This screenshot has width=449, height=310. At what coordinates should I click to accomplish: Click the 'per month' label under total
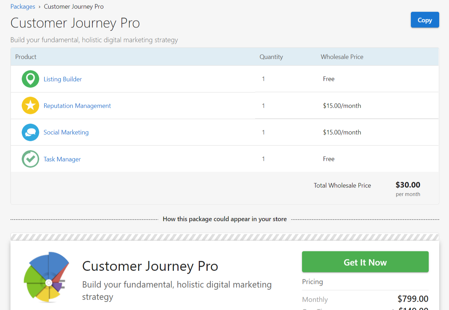[x=408, y=194]
